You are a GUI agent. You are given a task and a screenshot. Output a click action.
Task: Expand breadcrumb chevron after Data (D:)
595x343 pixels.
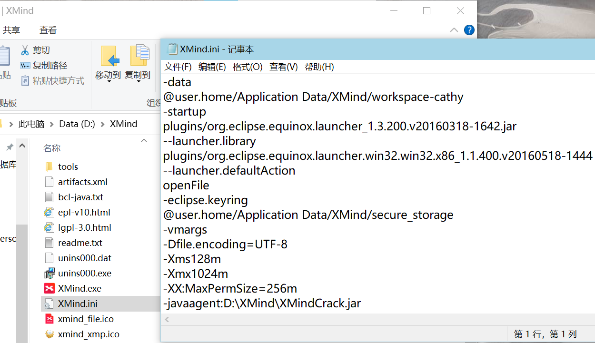(x=103, y=124)
